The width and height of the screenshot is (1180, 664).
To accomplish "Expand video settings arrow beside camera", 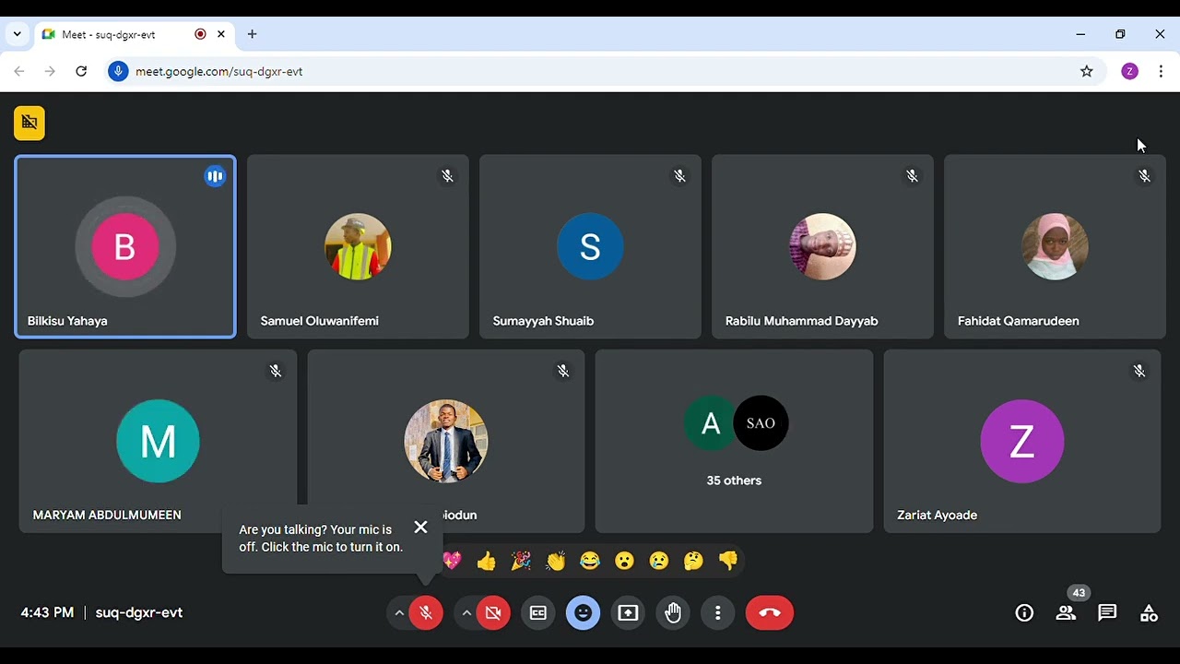I will point(466,612).
